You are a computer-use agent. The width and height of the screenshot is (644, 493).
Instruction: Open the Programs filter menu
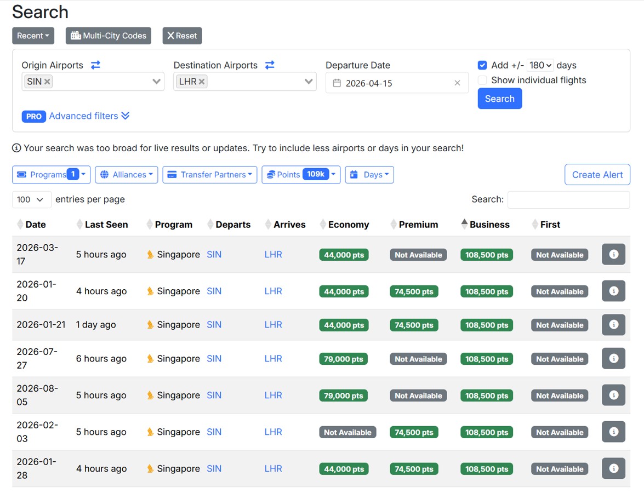[51, 175]
